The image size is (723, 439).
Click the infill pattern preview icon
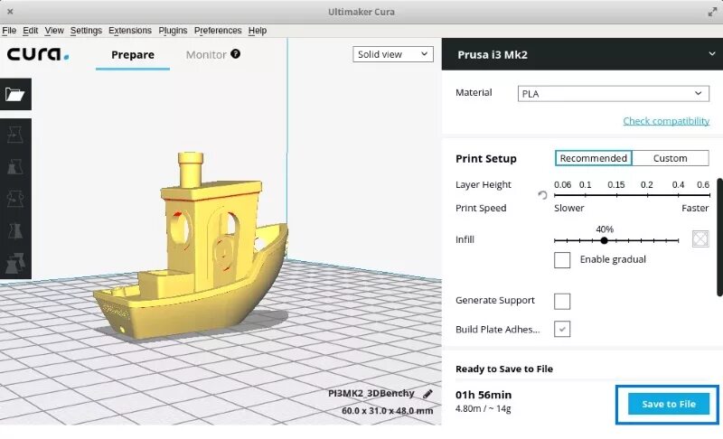coord(700,238)
